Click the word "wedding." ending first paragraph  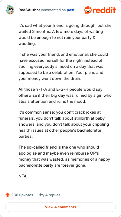(x=27, y=44)
